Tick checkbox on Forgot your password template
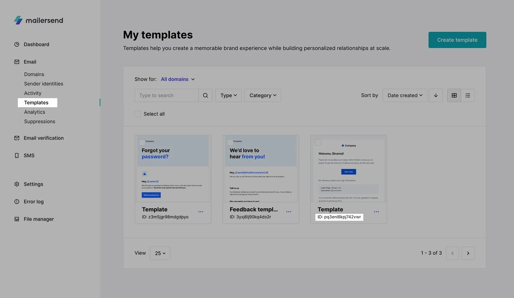This screenshot has width=514, height=298. click(x=142, y=143)
